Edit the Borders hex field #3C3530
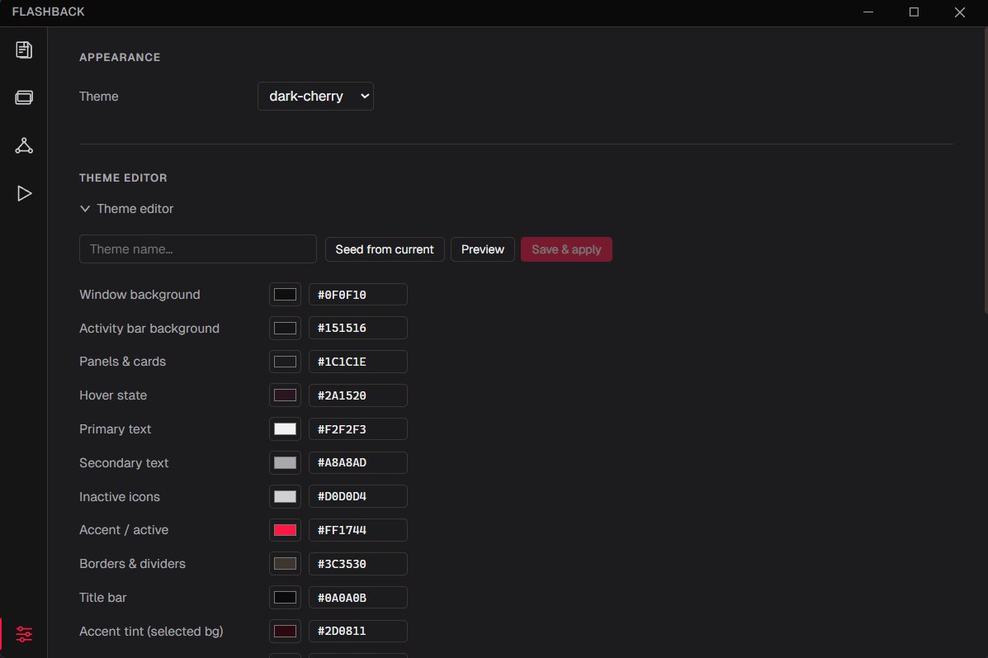The width and height of the screenshot is (988, 658). [358, 564]
